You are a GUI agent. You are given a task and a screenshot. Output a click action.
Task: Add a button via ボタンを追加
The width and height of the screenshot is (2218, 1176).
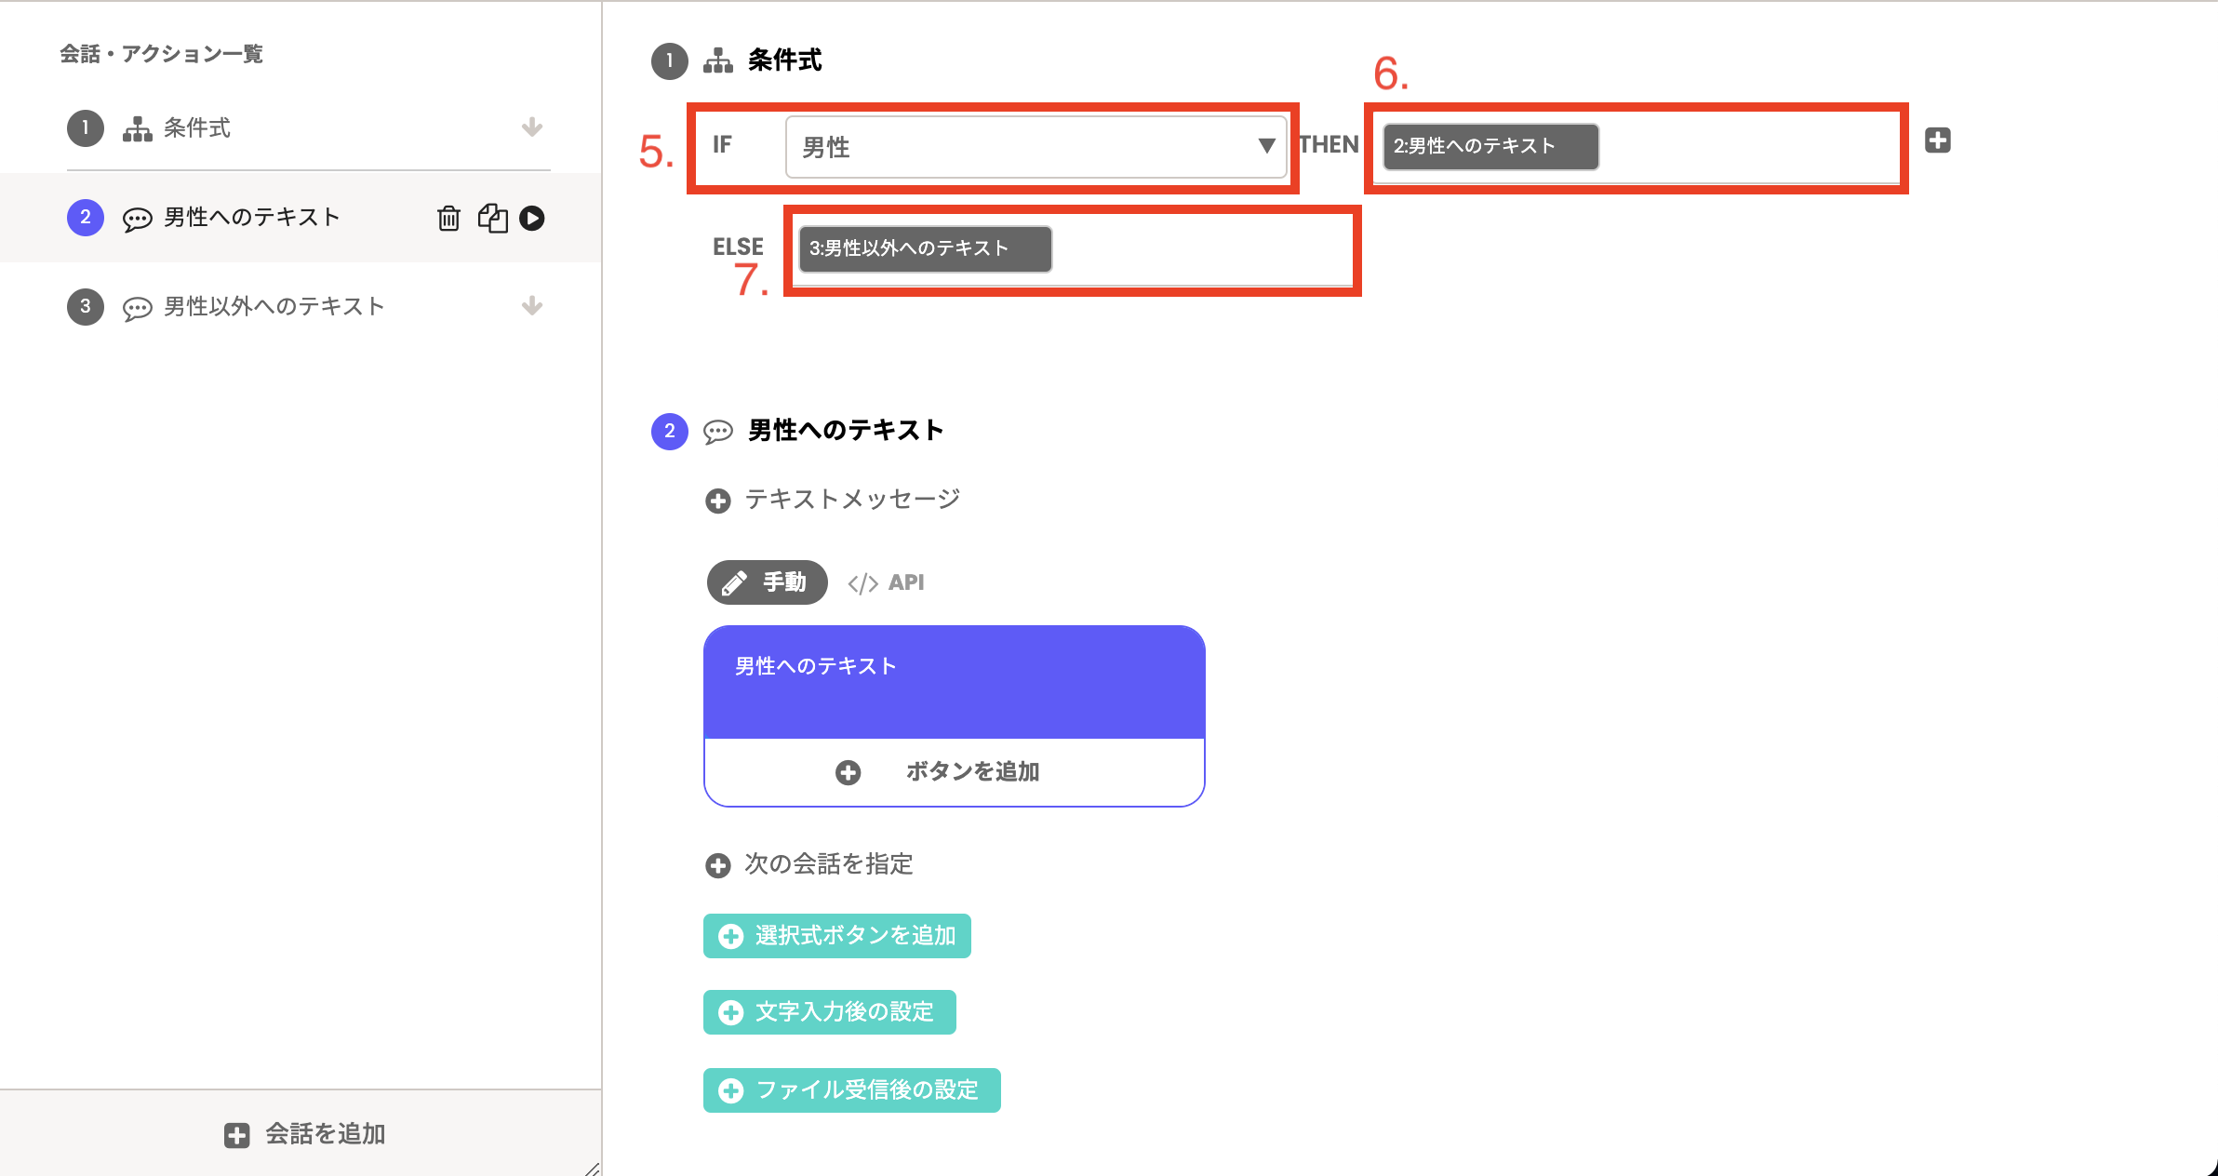tap(955, 772)
